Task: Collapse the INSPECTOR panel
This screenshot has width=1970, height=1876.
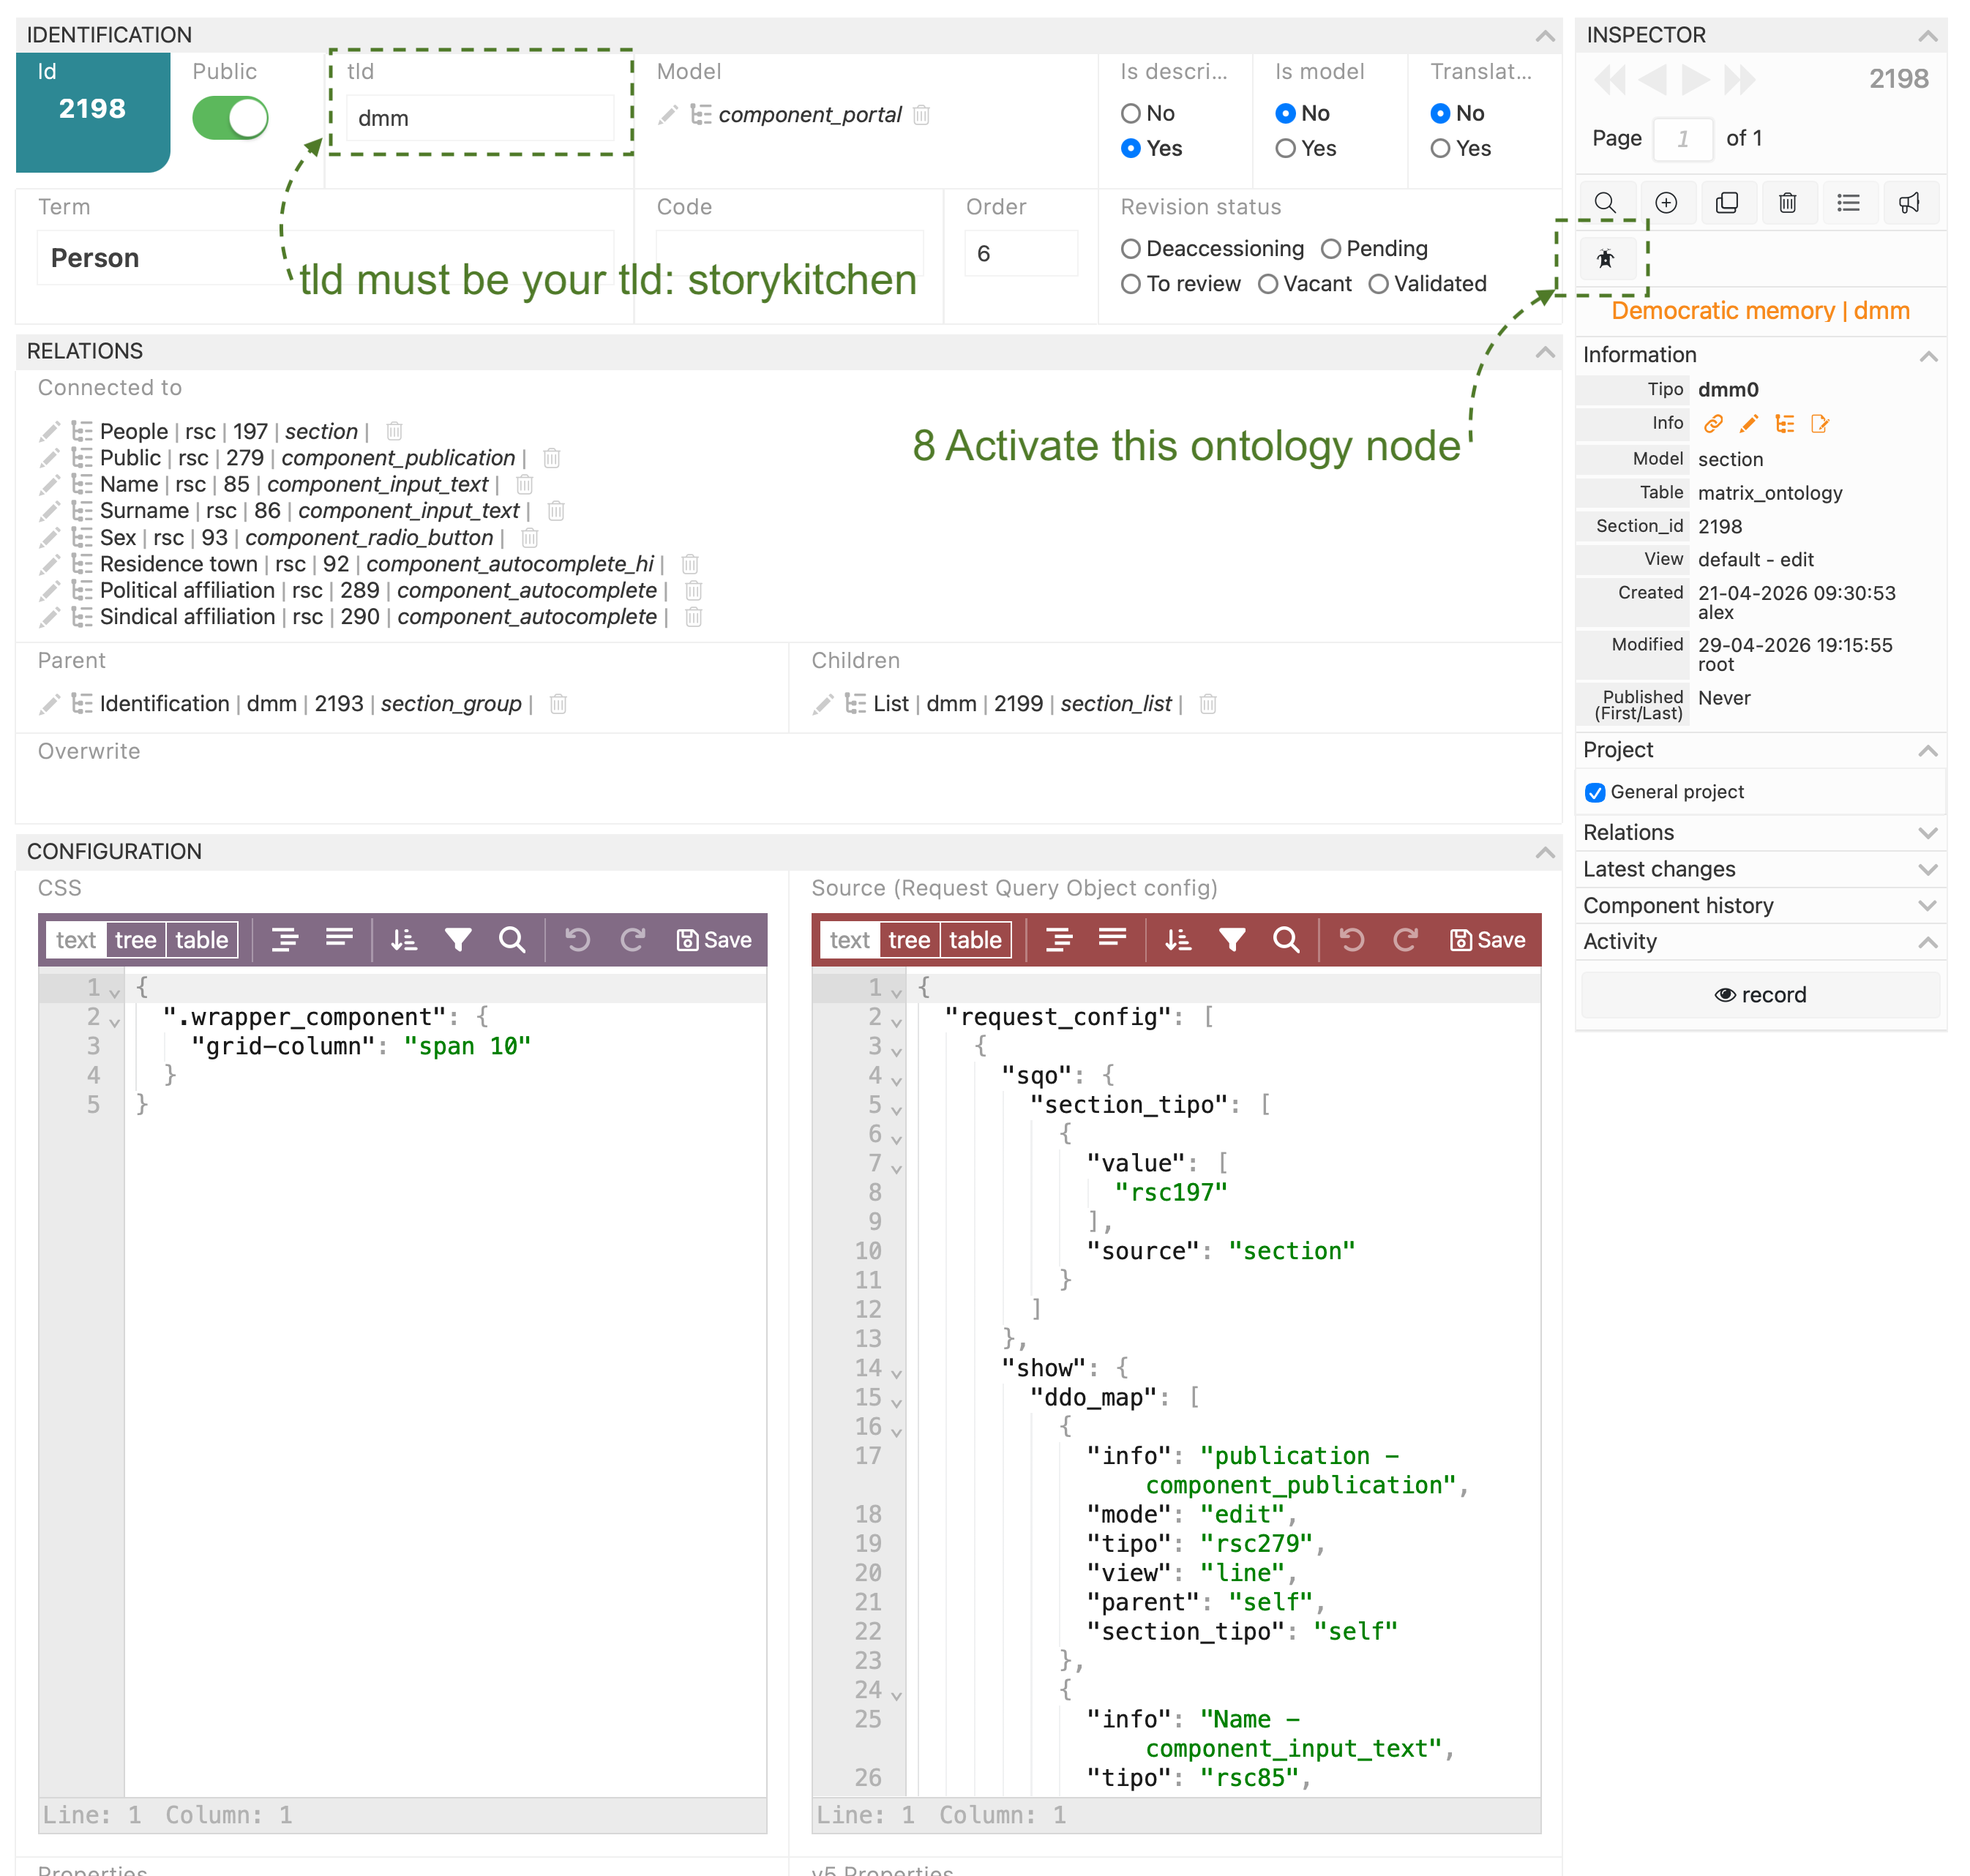Action: point(1928,36)
